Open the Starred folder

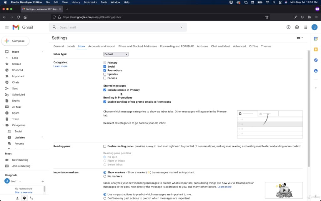tap(16, 64)
